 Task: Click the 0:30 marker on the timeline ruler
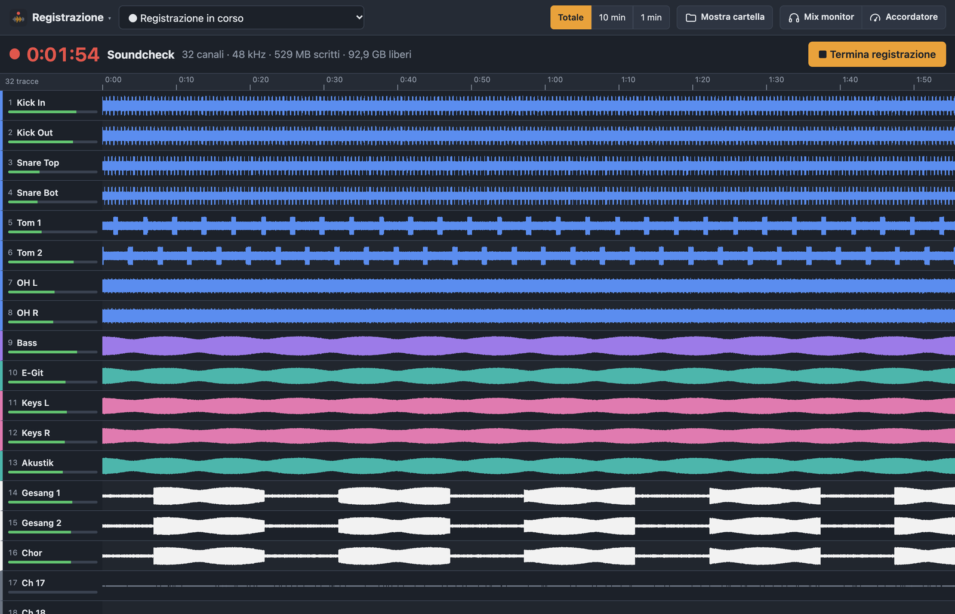point(334,79)
